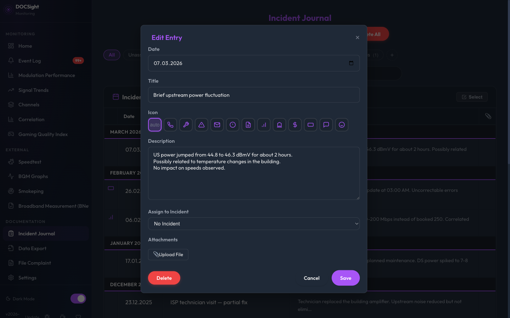Open the Smokeping monitoring page
510x318 pixels.
click(x=31, y=191)
